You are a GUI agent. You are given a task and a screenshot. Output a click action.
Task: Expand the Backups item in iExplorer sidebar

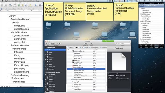45,57
